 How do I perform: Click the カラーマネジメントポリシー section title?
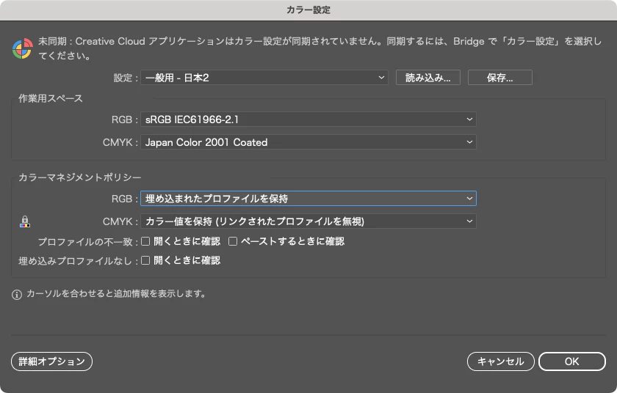pos(80,177)
